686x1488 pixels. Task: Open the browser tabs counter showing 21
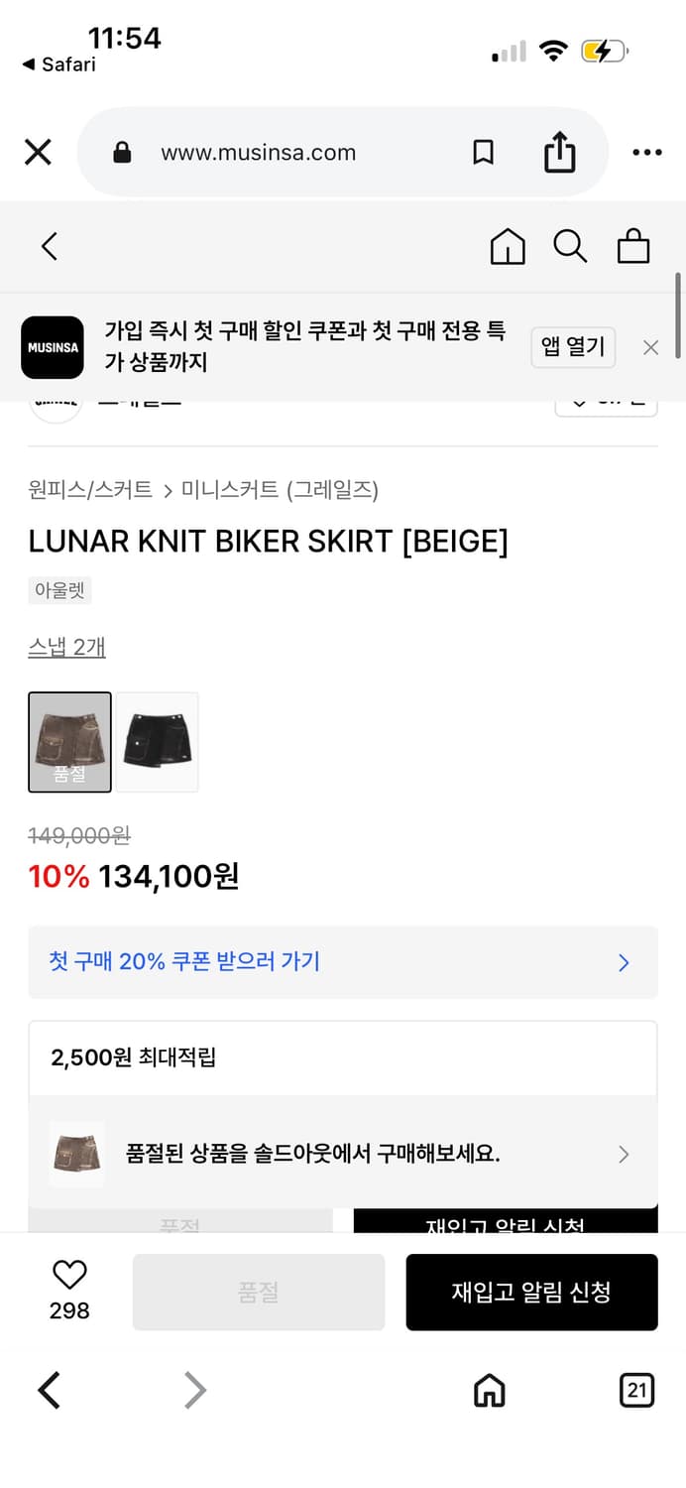coord(636,1391)
